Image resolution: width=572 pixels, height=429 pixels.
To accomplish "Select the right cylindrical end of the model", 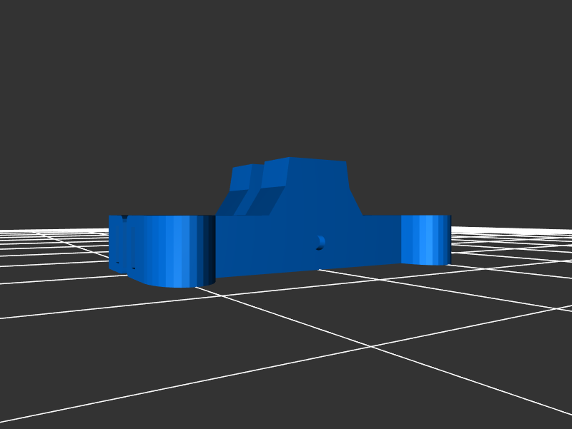I will pyautogui.click(x=425, y=239).
